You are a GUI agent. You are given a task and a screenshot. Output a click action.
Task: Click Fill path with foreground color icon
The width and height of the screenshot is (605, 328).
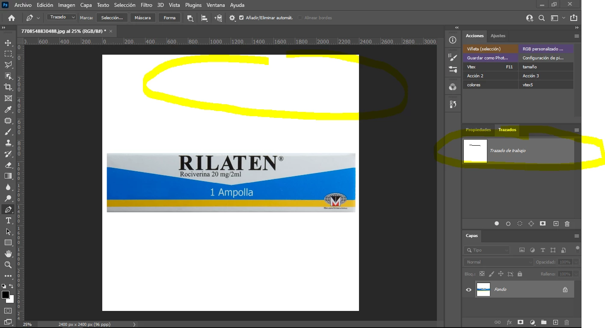(x=497, y=223)
